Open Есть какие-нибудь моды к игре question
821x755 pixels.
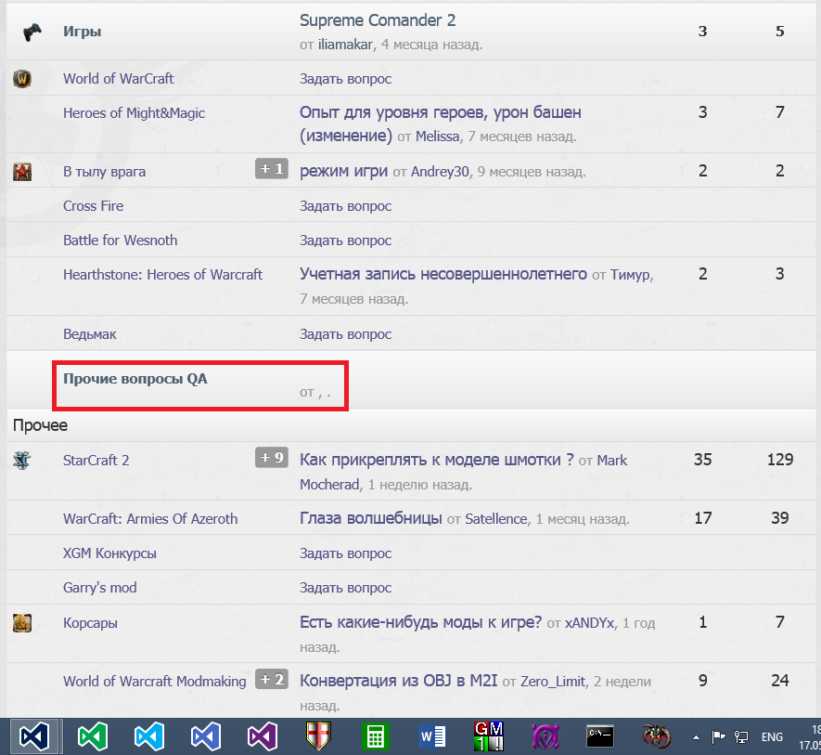pos(420,622)
